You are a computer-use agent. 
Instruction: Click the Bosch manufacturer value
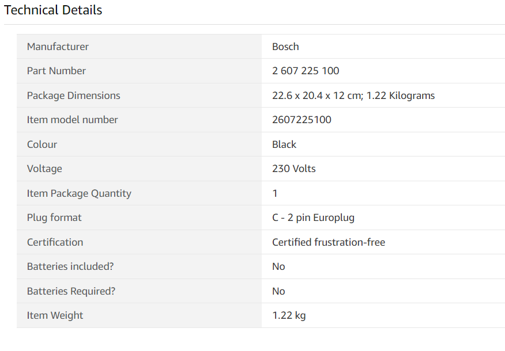[x=285, y=47]
